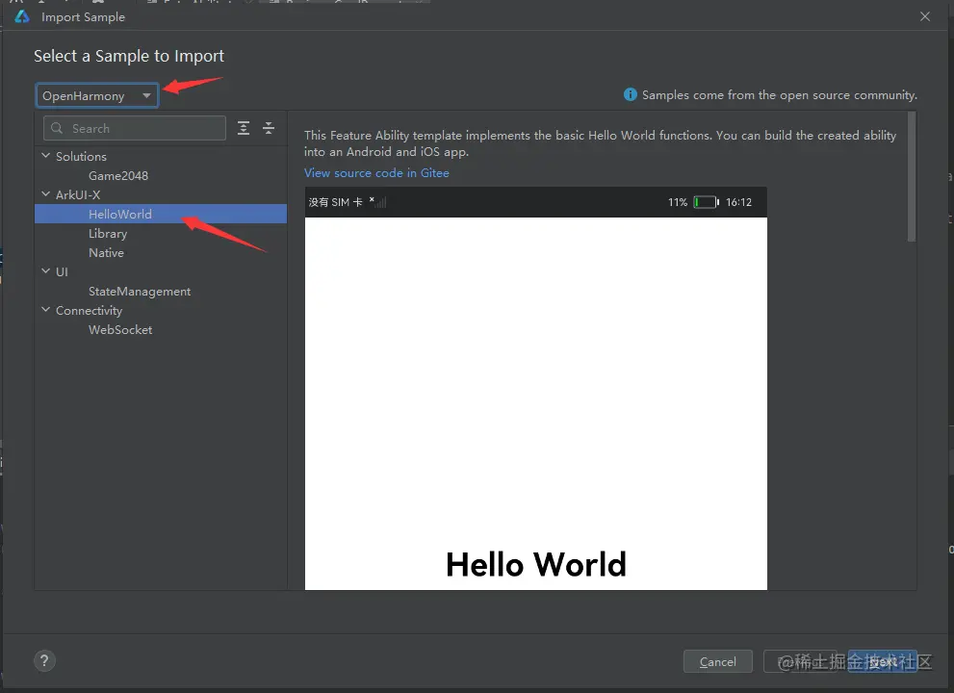
Task: Click the magnifier icon in search box
Action: tap(57, 128)
